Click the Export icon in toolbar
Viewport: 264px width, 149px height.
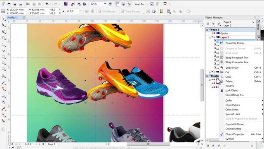79,4
